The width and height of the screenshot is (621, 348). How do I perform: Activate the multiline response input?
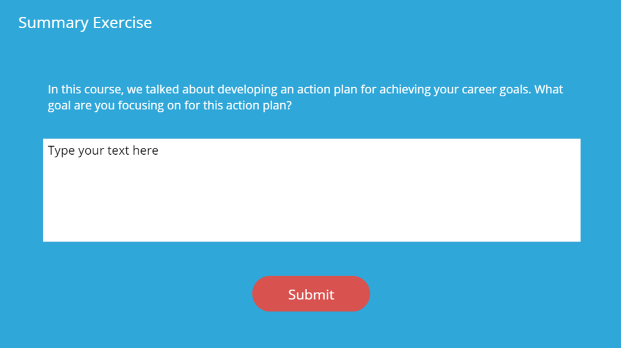point(311,190)
